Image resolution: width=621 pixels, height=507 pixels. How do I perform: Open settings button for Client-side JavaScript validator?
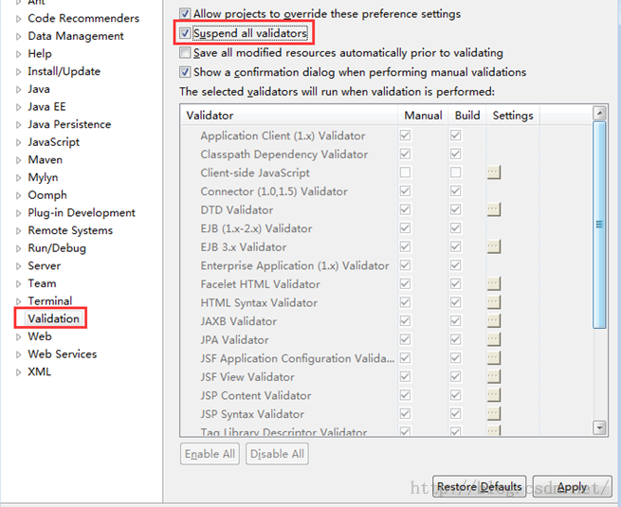(493, 172)
